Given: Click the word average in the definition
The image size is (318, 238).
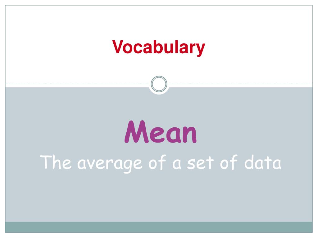Looking at the screenshot, I should click(x=110, y=164).
